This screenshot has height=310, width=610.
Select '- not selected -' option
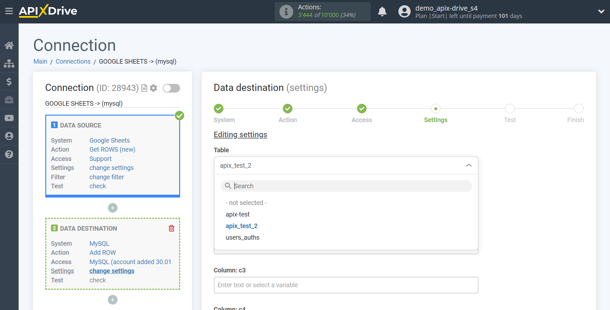[x=246, y=203]
